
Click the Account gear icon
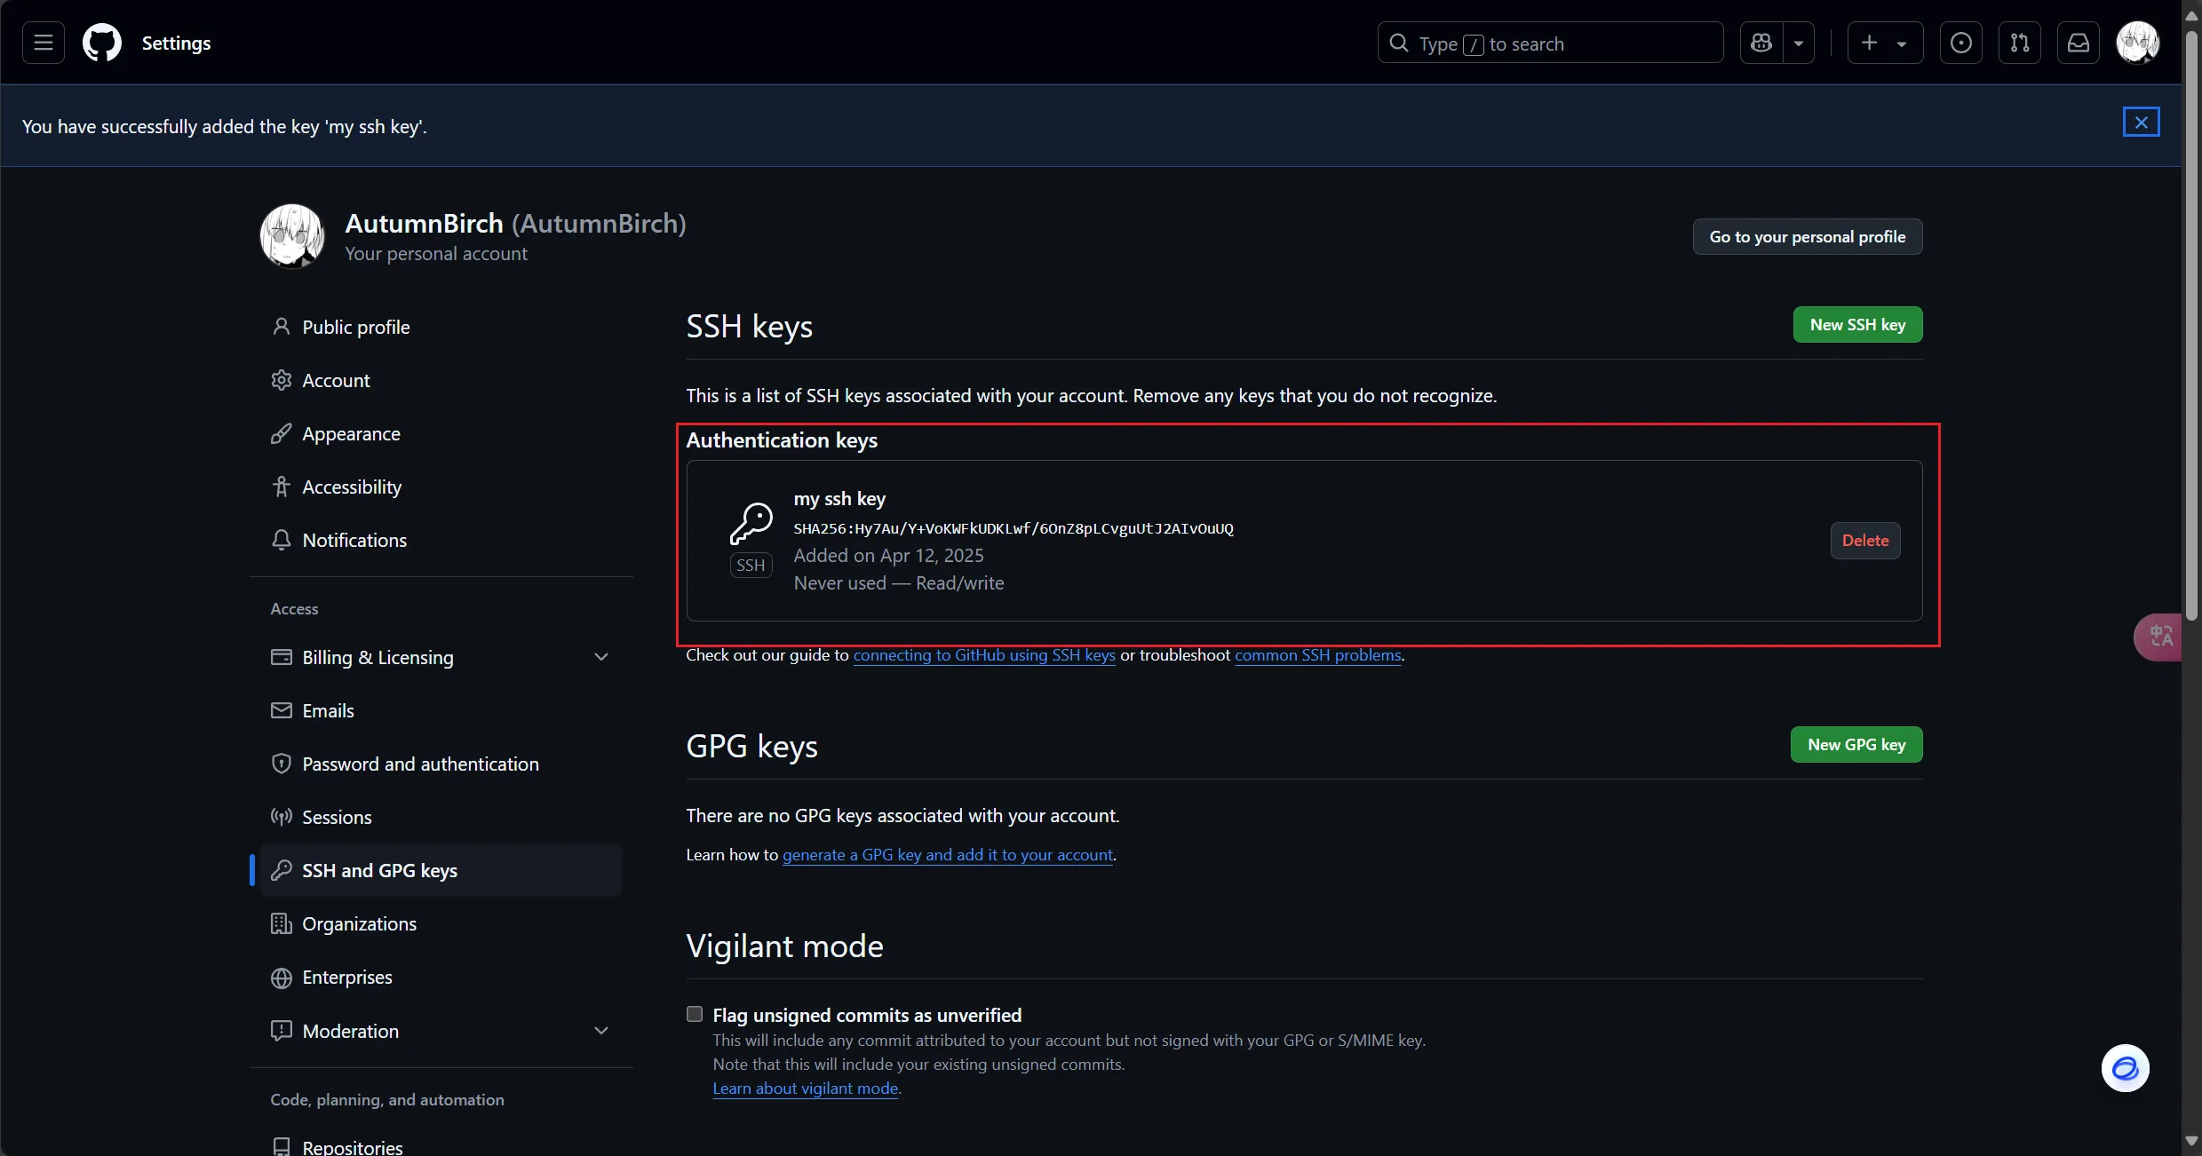pyautogui.click(x=282, y=380)
